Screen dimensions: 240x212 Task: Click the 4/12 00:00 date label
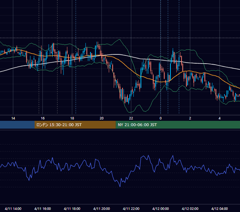[161, 208]
